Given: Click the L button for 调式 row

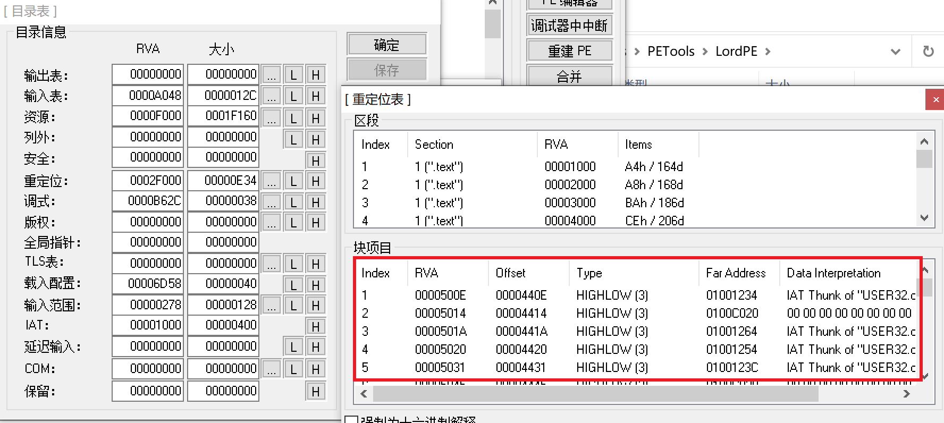Looking at the screenshot, I should (293, 202).
